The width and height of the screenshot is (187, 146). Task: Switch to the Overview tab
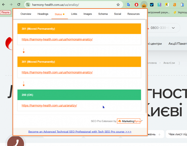pyautogui.click(x=26, y=14)
